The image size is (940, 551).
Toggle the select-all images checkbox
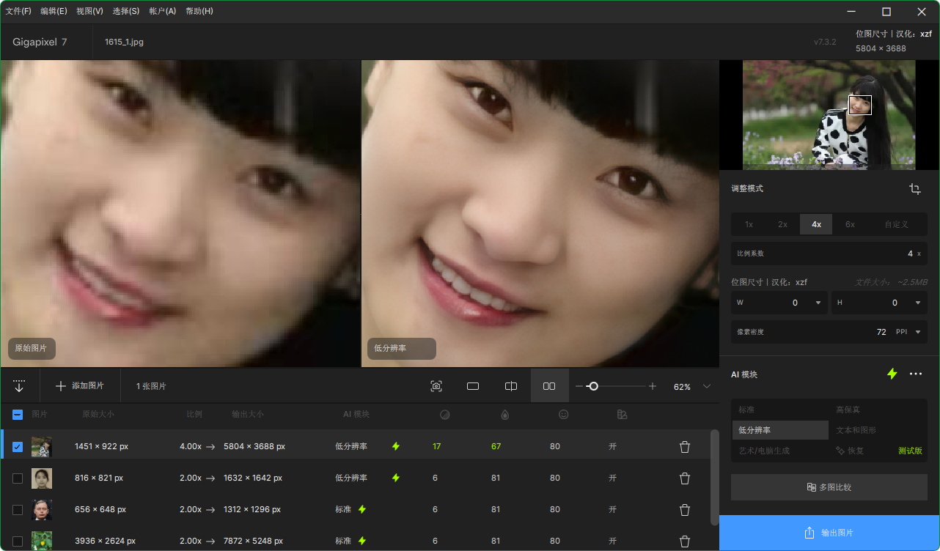coord(18,414)
